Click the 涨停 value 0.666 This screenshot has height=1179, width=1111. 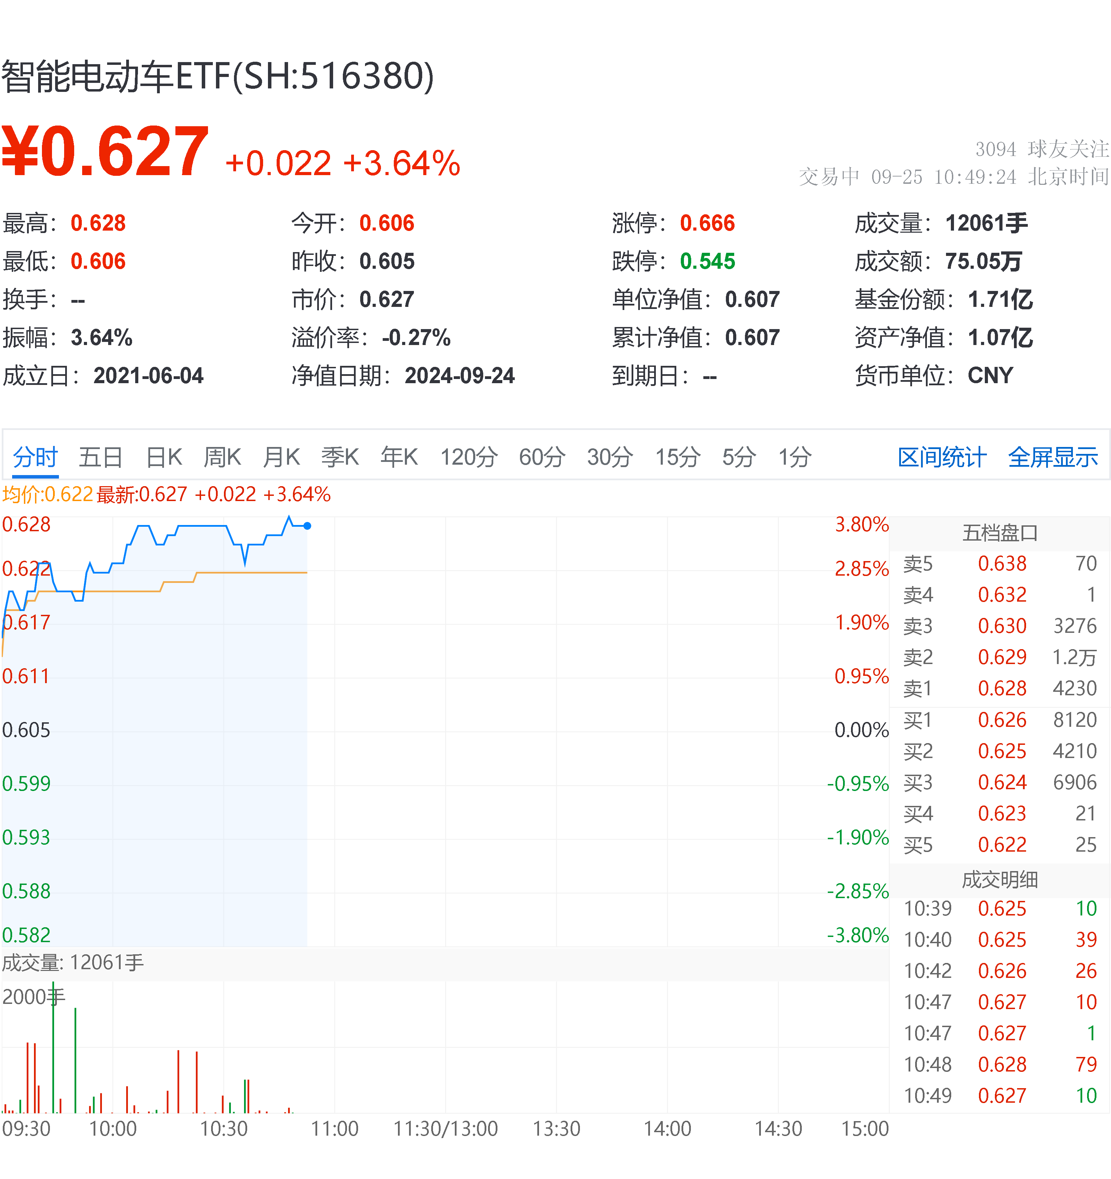point(707,224)
